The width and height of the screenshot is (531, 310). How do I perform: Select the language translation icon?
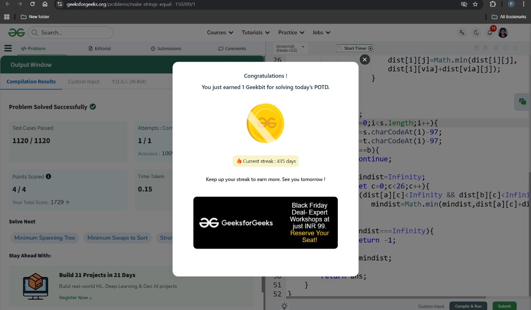[x=461, y=32]
